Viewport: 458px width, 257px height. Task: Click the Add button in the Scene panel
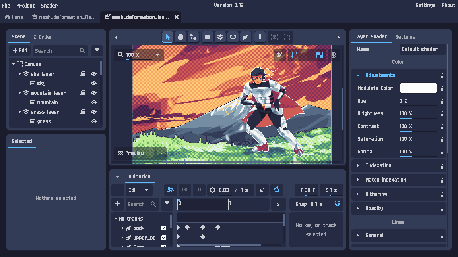point(19,50)
